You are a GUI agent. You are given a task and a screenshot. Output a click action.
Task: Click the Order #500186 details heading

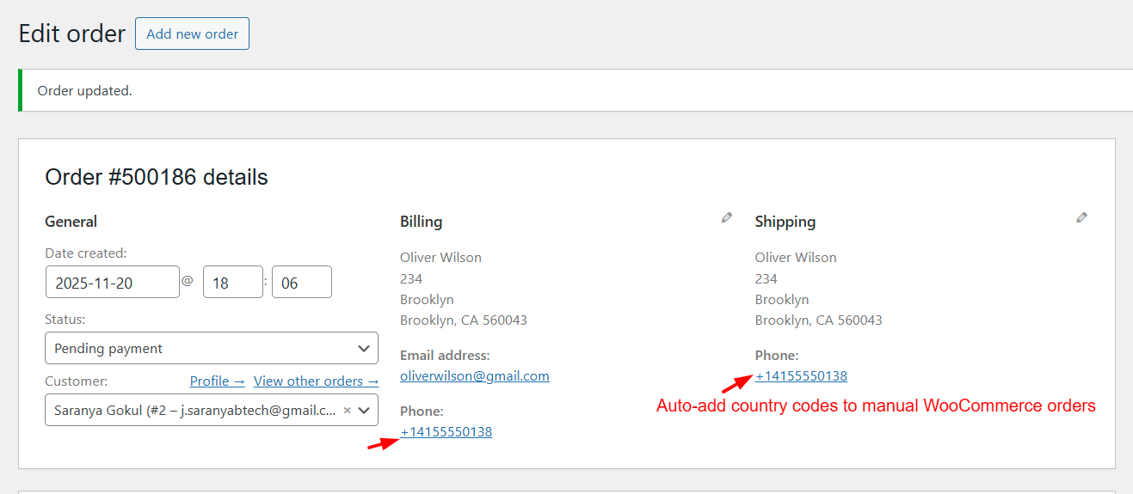pos(156,178)
